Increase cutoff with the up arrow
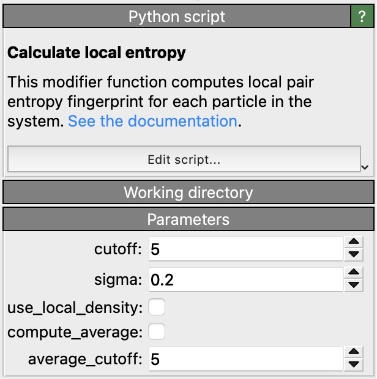 pyautogui.click(x=353, y=243)
